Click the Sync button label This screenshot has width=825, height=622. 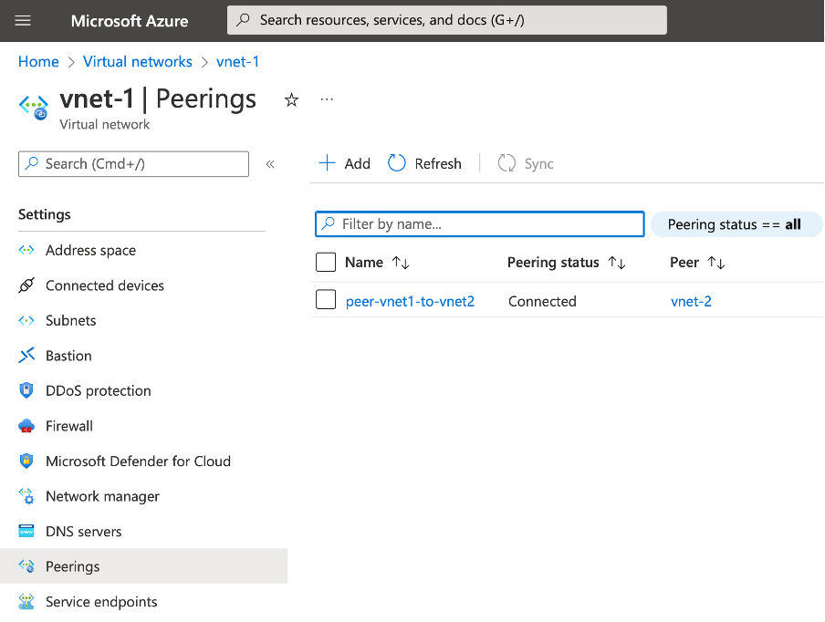pyautogui.click(x=538, y=163)
